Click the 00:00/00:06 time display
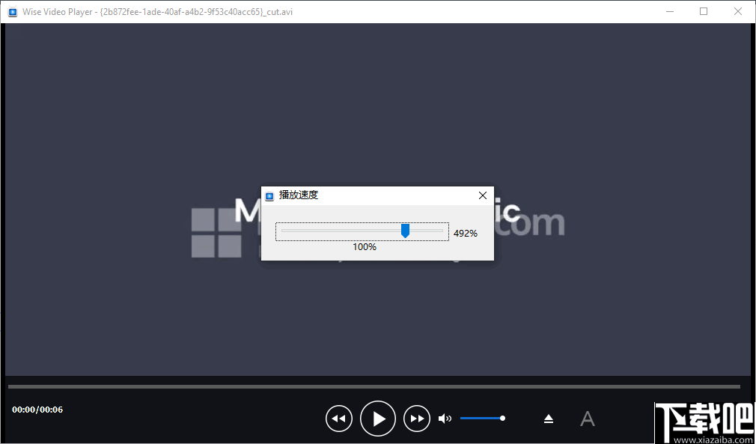This screenshot has width=756, height=444. [x=37, y=410]
